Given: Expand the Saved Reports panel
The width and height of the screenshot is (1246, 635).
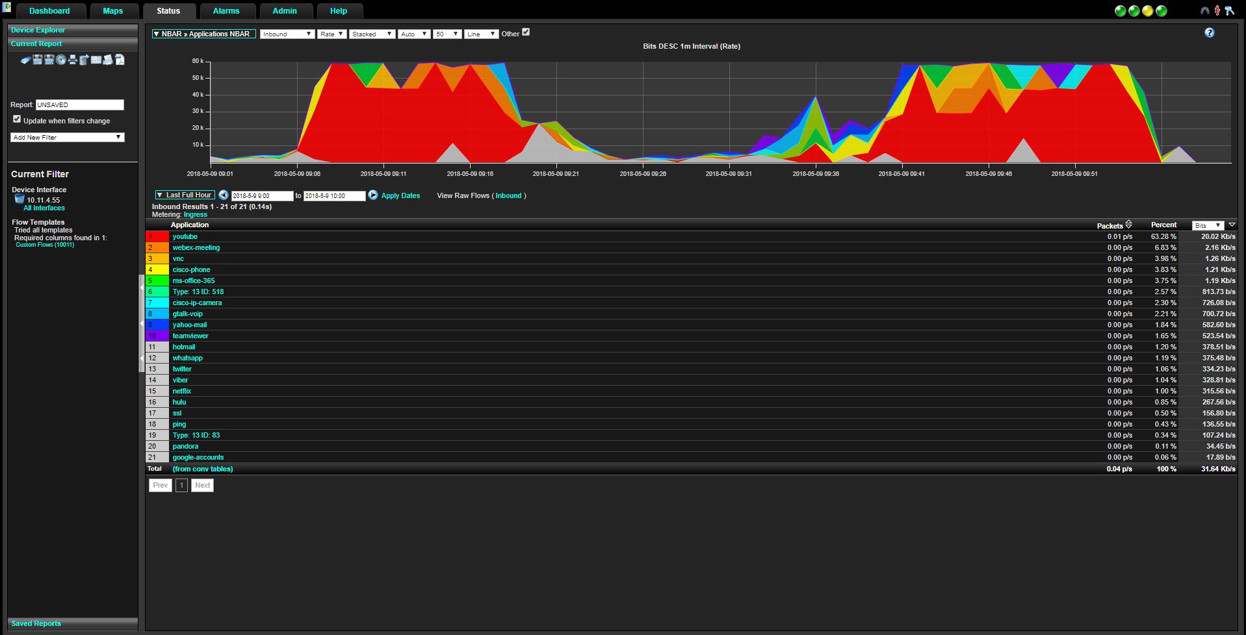Looking at the screenshot, I should pos(73,623).
